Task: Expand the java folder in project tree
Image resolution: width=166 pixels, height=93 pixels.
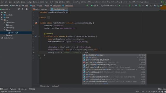Action: tap(2, 17)
